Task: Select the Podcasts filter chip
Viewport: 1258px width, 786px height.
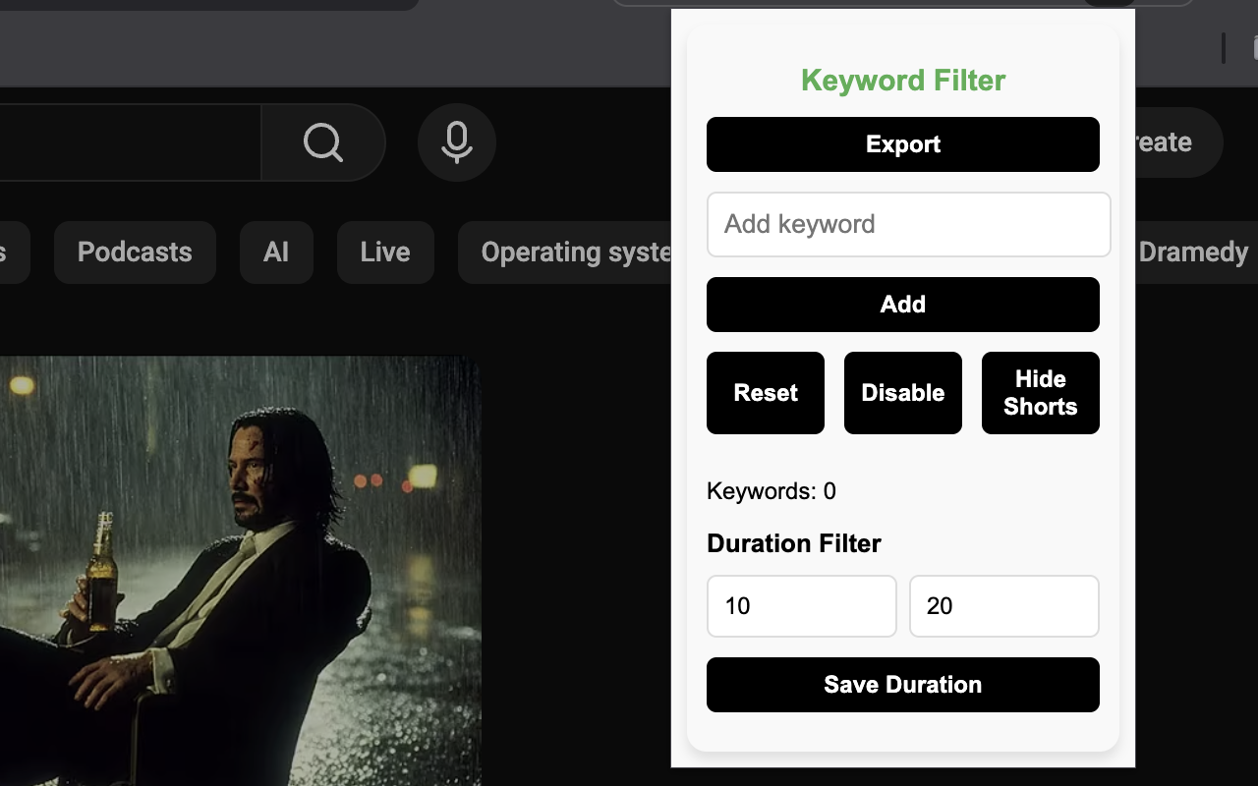Action: point(134,253)
